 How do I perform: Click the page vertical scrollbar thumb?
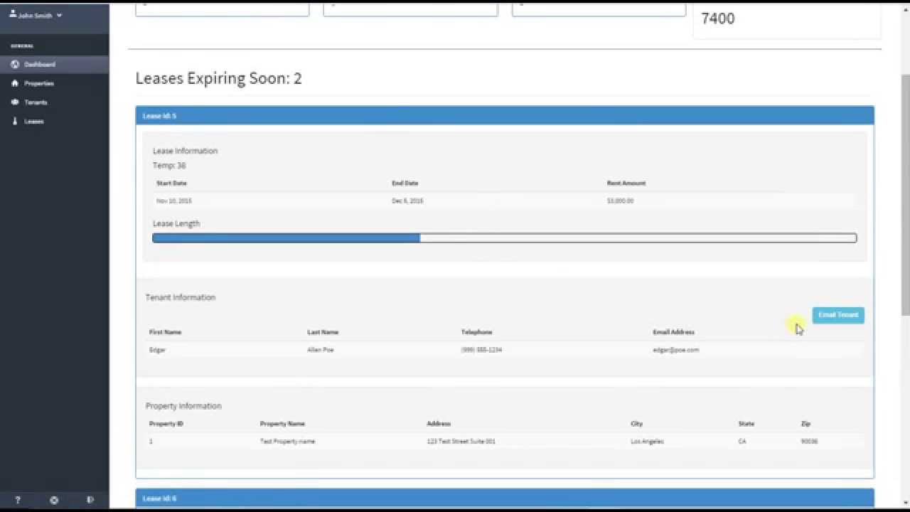[905, 193]
